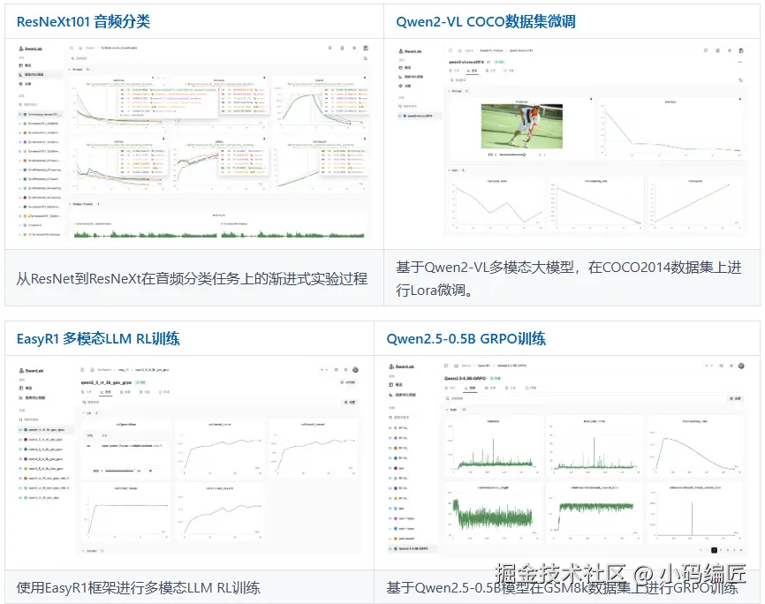Click the SwanLab logo in the GRPO screenshot
Viewport: 765px width, 604px height.
(402, 366)
